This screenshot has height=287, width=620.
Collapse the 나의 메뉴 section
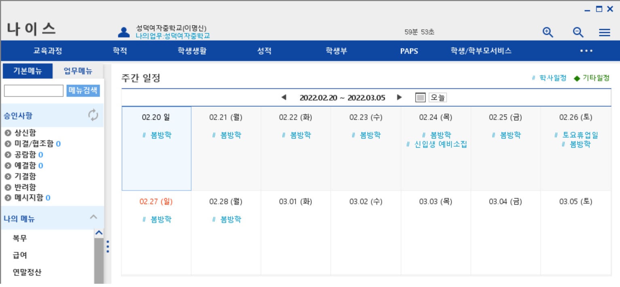point(93,217)
